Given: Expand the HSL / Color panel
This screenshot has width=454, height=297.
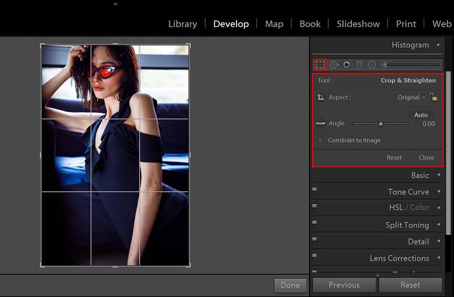Looking at the screenshot, I should pyautogui.click(x=438, y=207).
